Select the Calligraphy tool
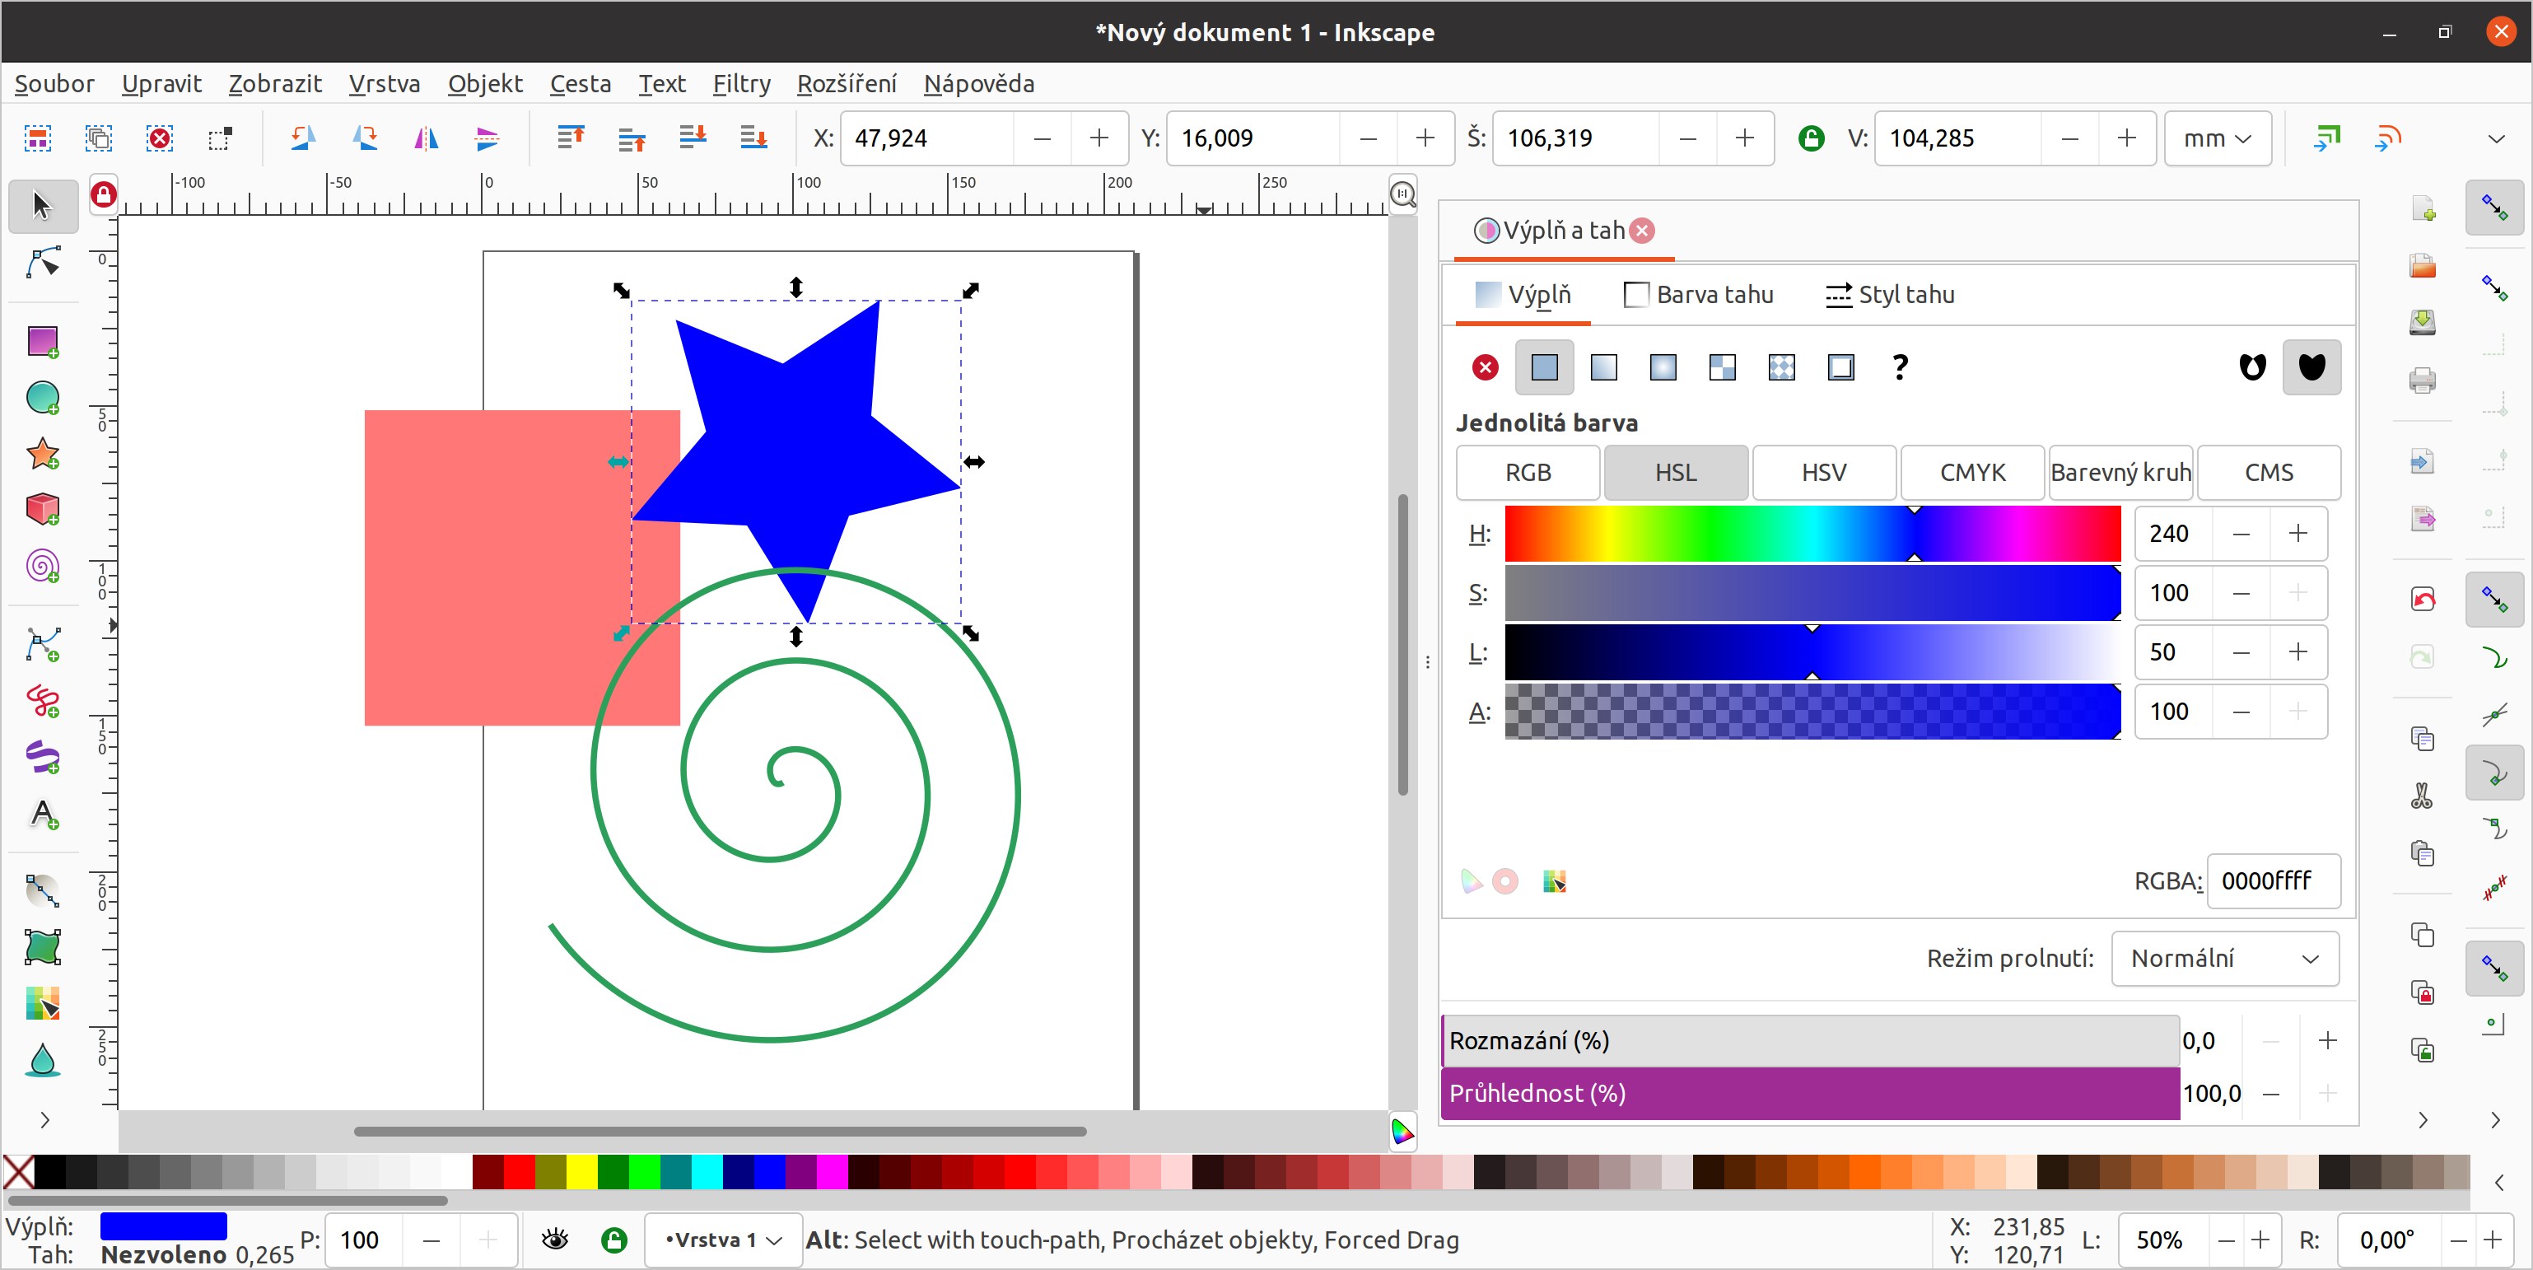 42,758
